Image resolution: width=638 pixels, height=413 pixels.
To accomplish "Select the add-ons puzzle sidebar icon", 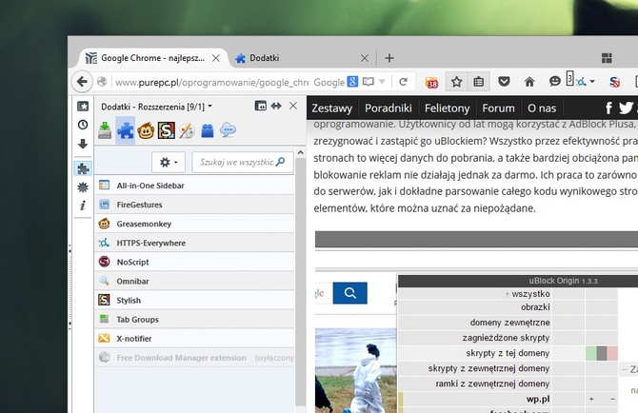I will (x=83, y=168).
